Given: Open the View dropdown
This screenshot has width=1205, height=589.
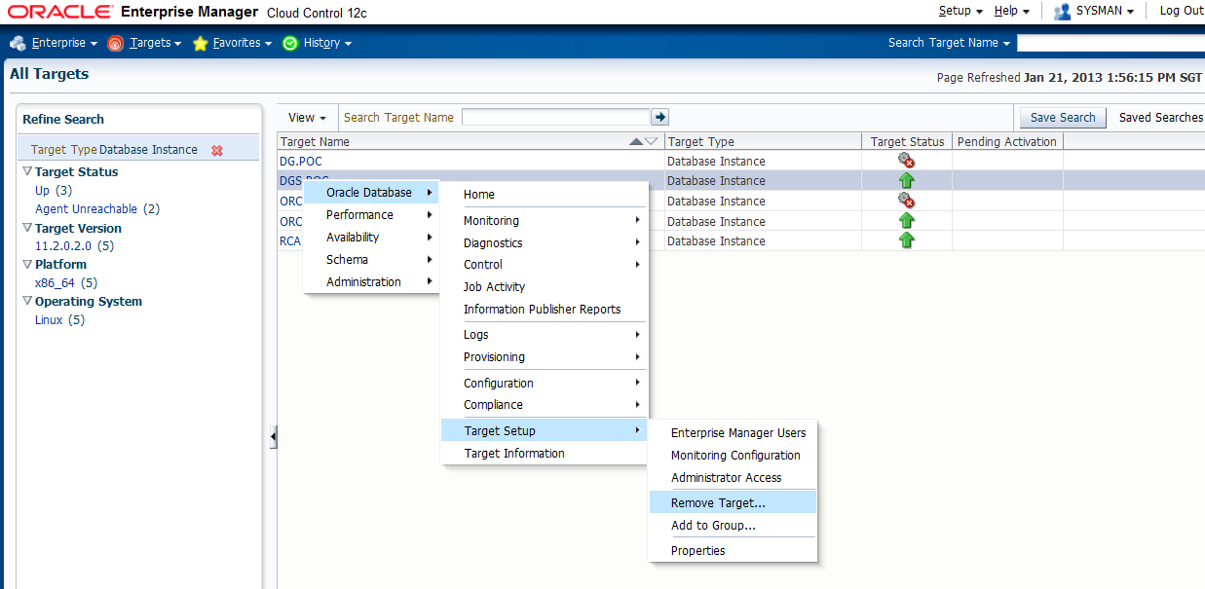Looking at the screenshot, I should (x=307, y=117).
